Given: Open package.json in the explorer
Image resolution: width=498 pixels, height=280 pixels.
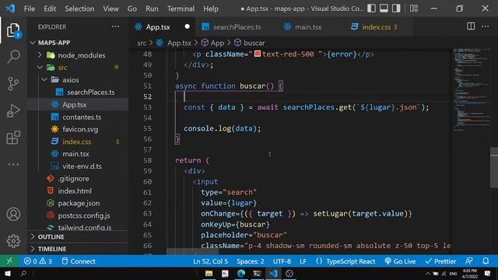Looking at the screenshot, I should tap(79, 203).
